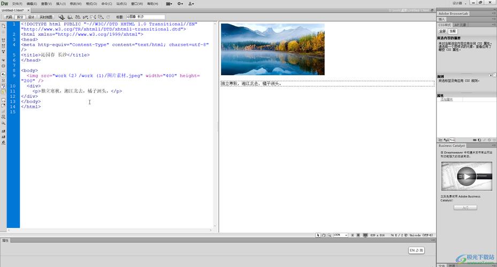
Task: Open the 设计器 workspace switcher dropdown
Action: tap(459, 3)
